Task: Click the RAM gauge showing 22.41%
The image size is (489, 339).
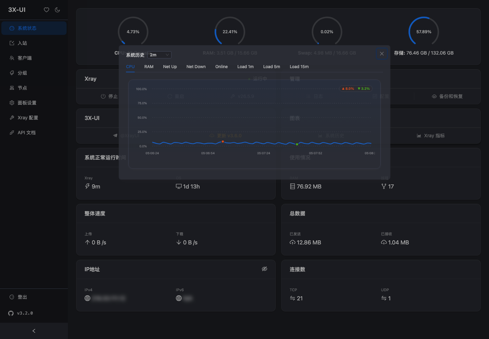Action: [230, 32]
